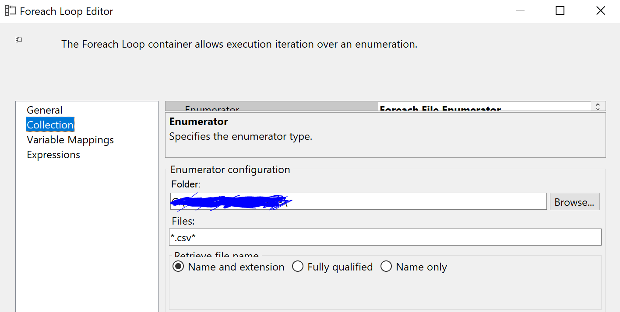Click the down arrow of the property grid scrollbar

coord(598,109)
